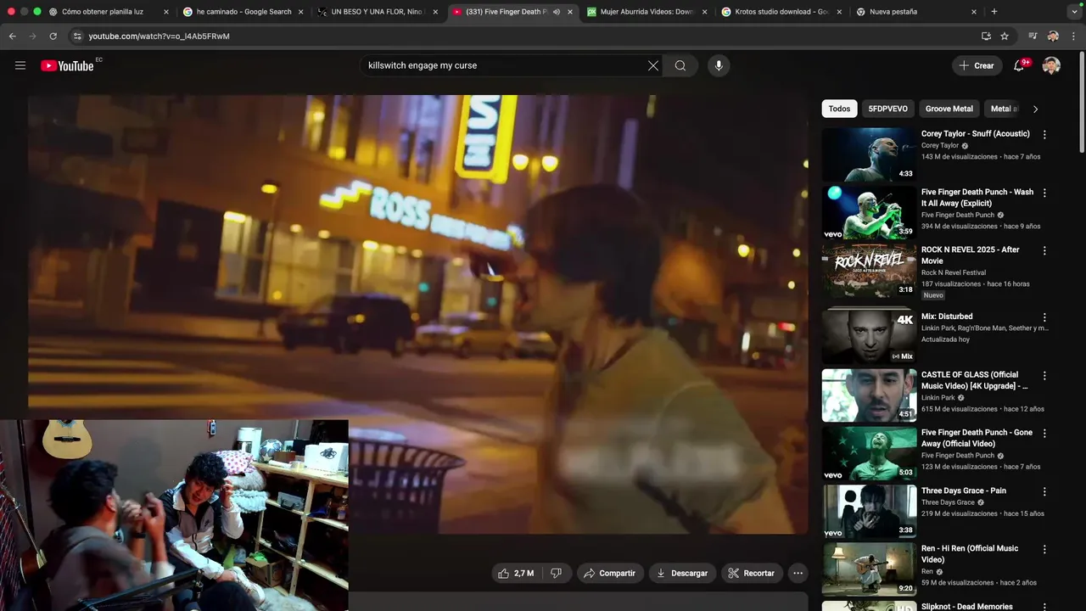Clear the search box with the X
1086x611 pixels.
click(653, 65)
